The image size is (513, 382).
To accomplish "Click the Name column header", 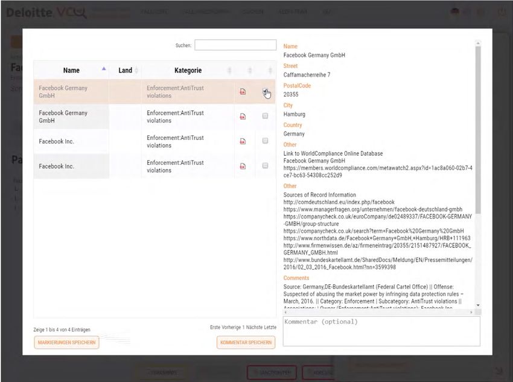I will 71,71.
